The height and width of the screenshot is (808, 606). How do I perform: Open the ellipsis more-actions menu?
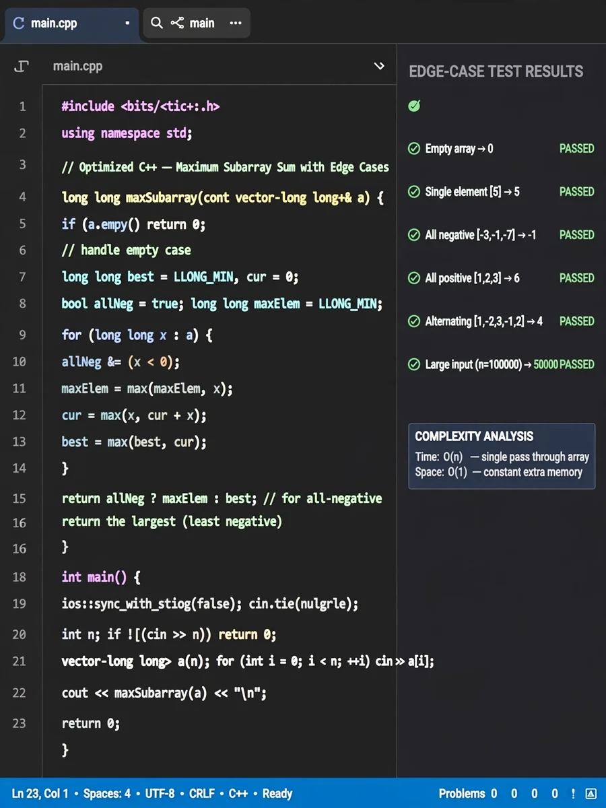coord(235,23)
